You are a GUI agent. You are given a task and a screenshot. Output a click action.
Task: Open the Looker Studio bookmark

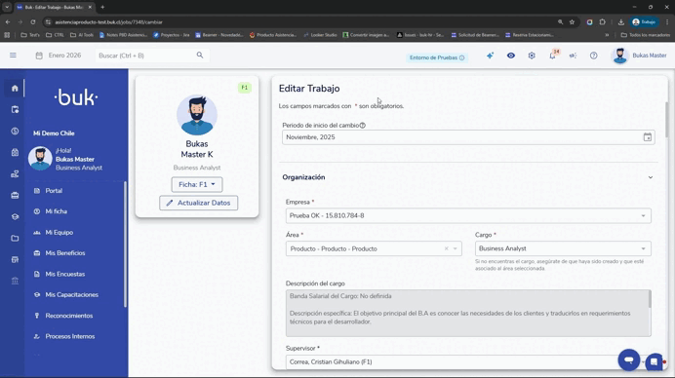coord(320,35)
